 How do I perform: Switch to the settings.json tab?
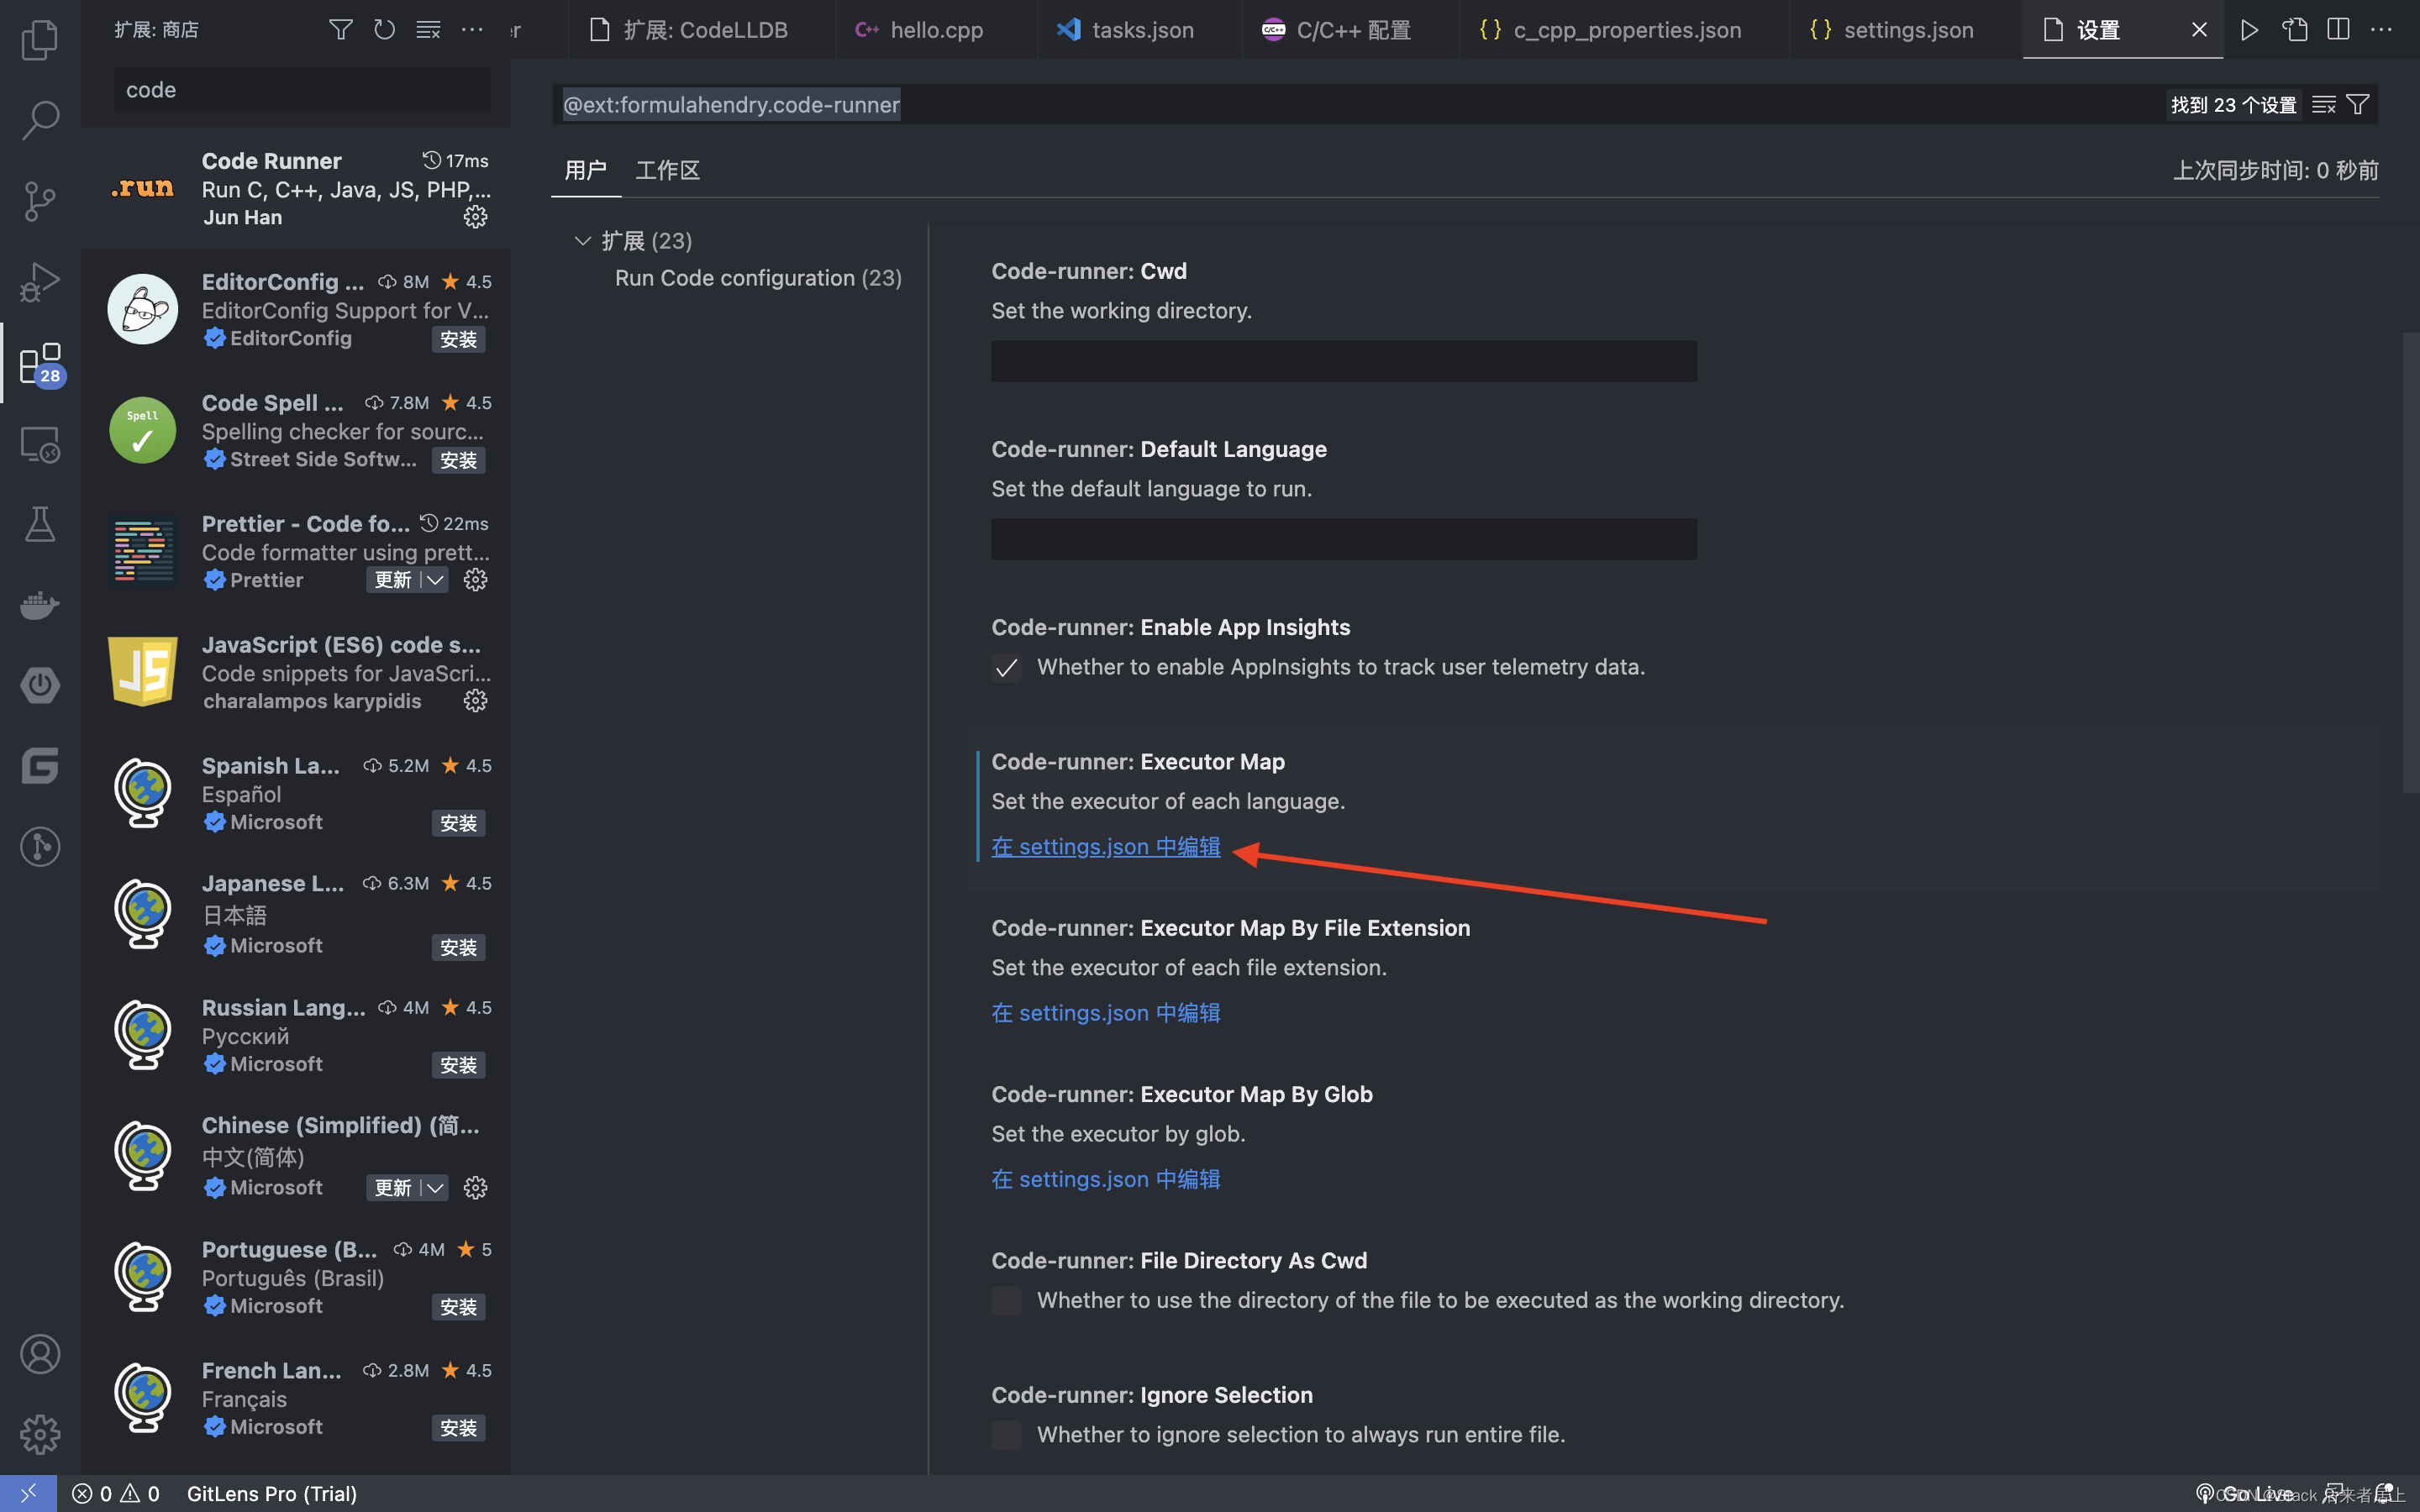(x=1906, y=30)
